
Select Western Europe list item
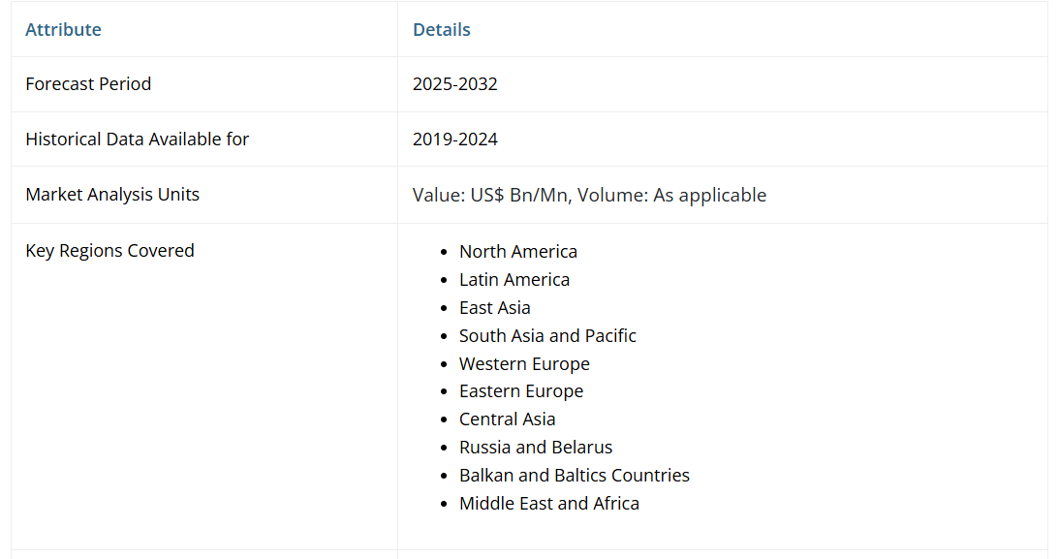[524, 363]
